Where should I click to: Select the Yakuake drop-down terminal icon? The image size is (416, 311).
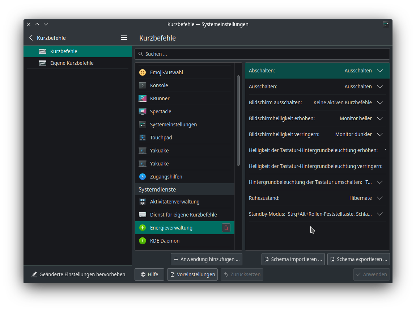(x=143, y=150)
